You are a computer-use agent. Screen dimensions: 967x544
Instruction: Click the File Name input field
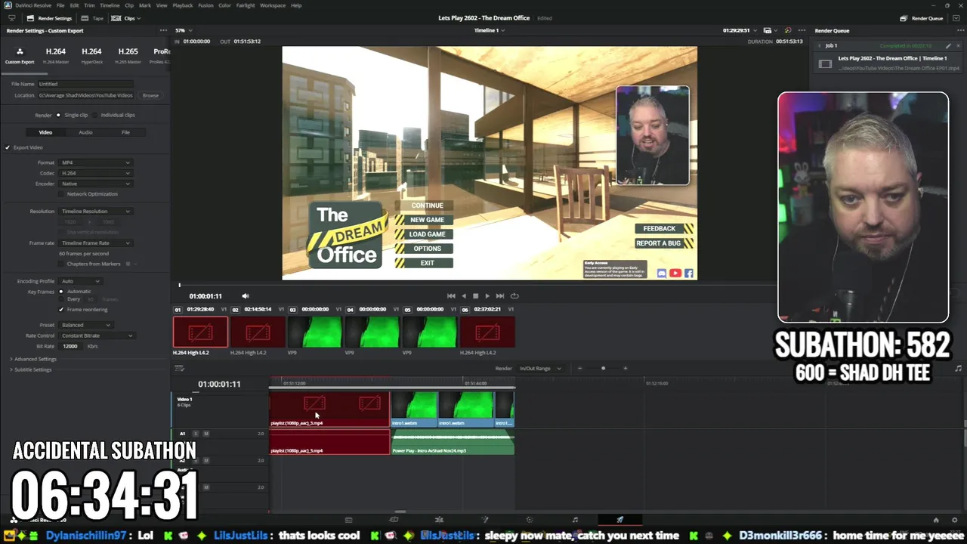pyautogui.click(x=85, y=84)
